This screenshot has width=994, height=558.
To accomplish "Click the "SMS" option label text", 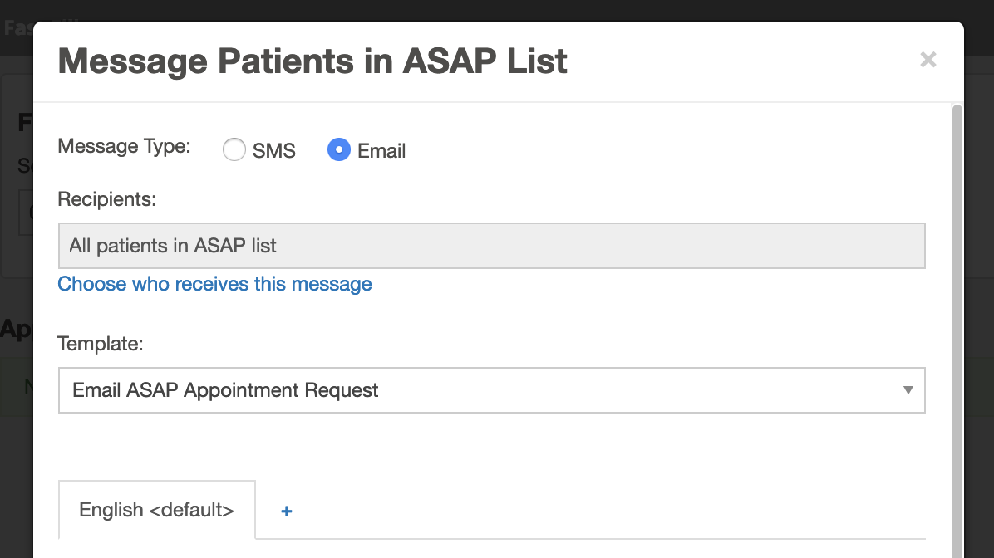I will pos(274,151).
